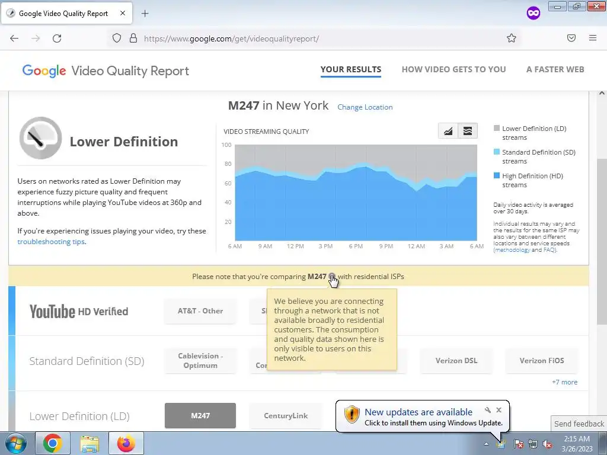
Task: Open HOW VIDEO GETS TO YOU tab
Action: pyautogui.click(x=453, y=70)
